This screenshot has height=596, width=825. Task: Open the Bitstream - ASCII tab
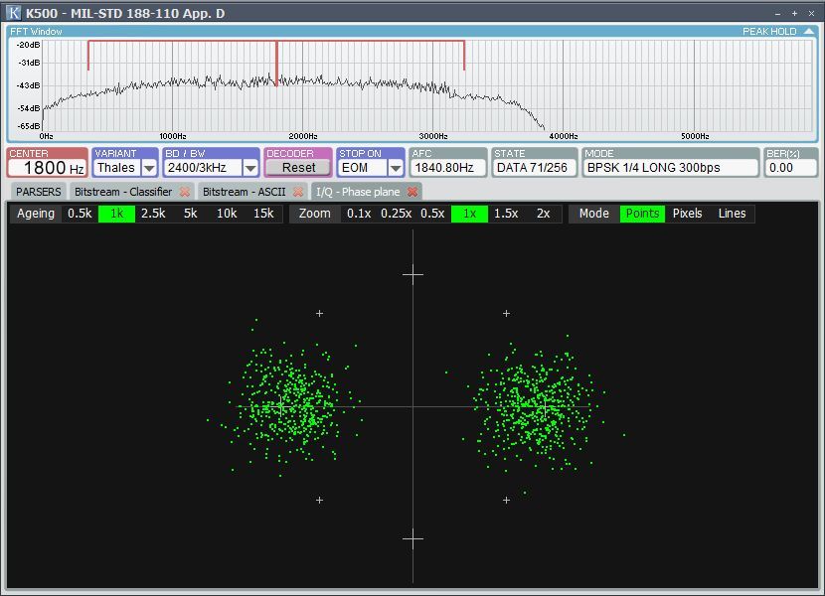[x=244, y=192]
